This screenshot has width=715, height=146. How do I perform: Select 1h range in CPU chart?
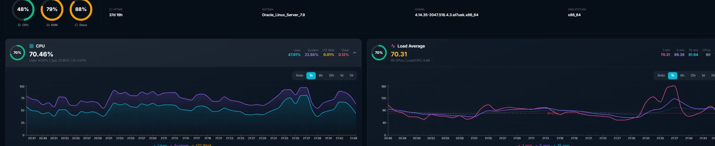click(x=311, y=75)
